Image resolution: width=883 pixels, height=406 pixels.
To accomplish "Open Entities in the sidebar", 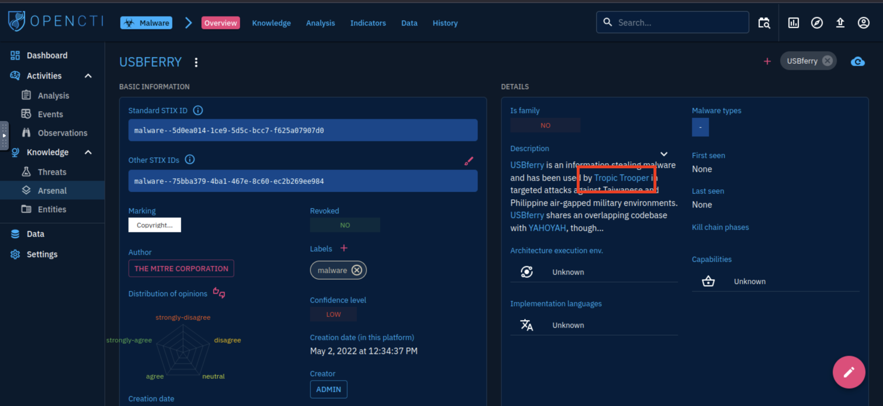I will [52, 209].
